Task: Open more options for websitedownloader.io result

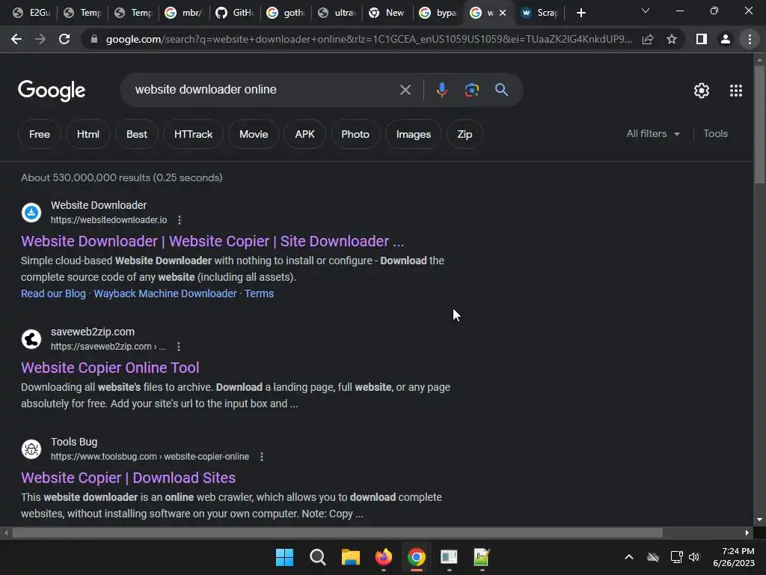Action: (x=180, y=220)
